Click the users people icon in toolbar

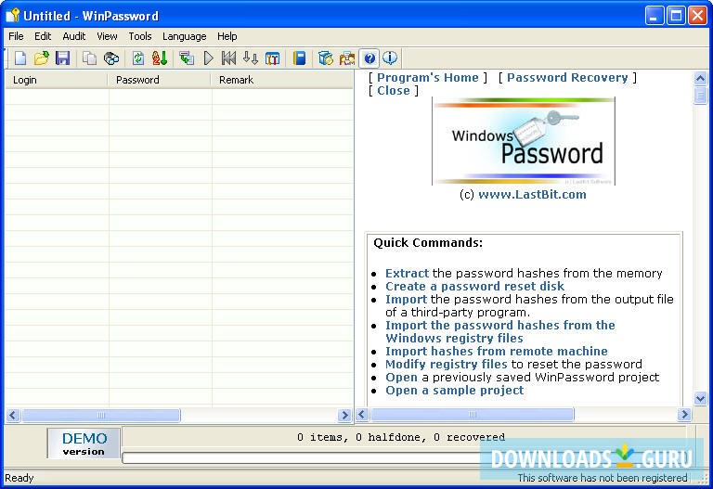[x=347, y=58]
